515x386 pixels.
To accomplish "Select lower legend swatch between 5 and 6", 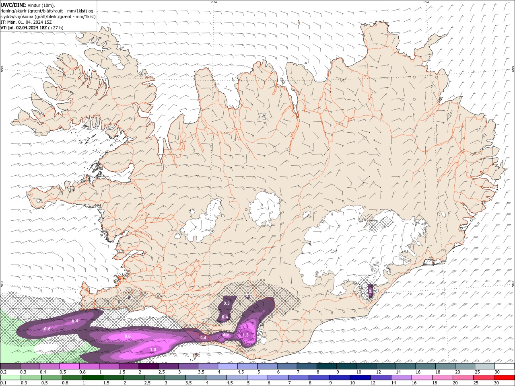I will tap(257, 378).
